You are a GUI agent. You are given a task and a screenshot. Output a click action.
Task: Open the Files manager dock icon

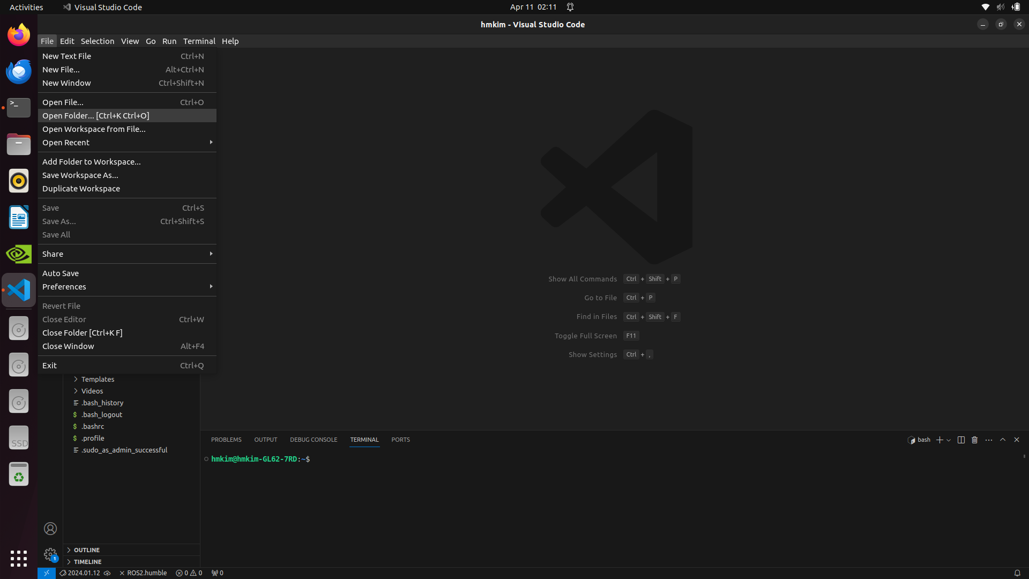(19, 144)
